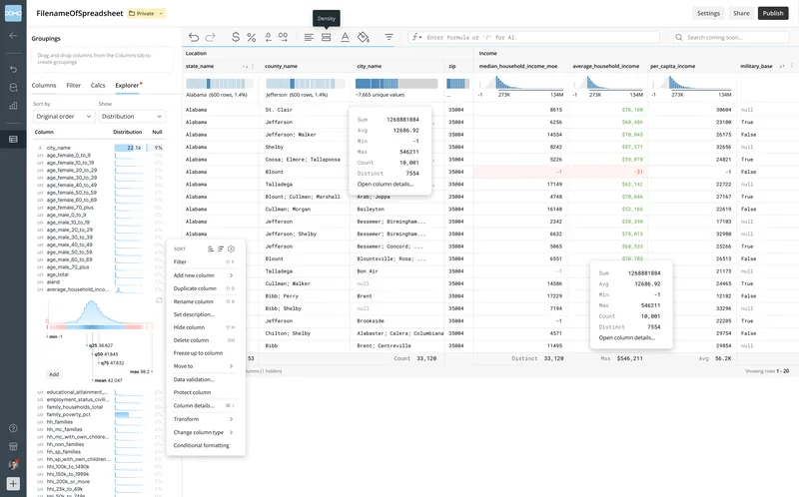799x497 pixels.
Task: Click the Add button under the histogram
Action: pyautogui.click(x=54, y=374)
